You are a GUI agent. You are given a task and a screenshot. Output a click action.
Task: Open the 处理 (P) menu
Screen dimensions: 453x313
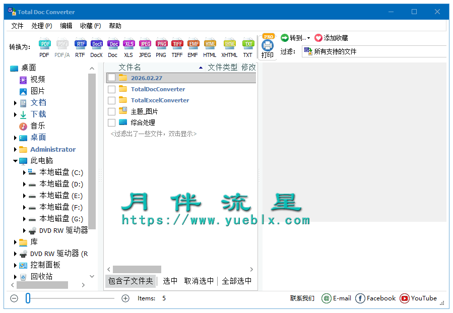click(42, 26)
